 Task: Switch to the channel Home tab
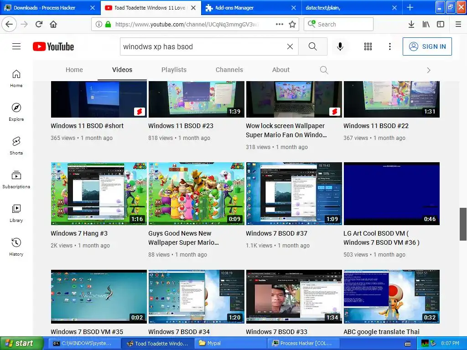click(74, 70)
